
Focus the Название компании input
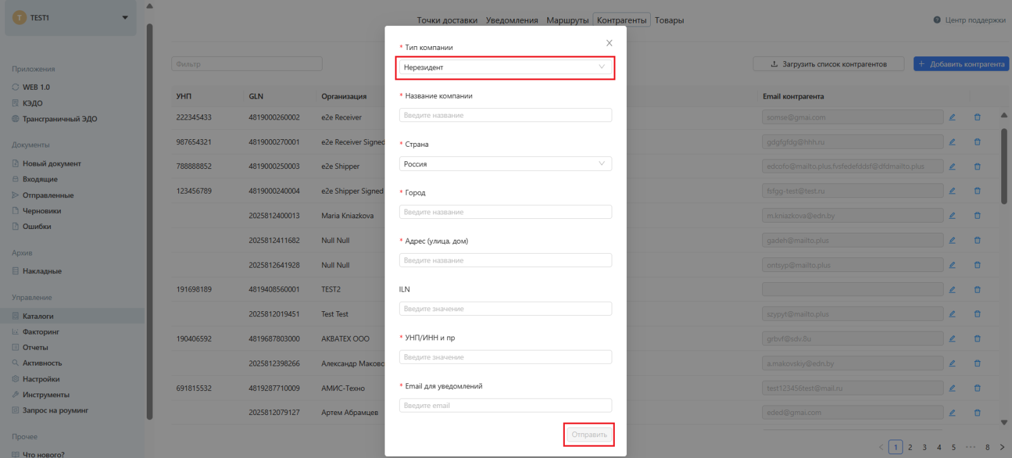(505, 115)
